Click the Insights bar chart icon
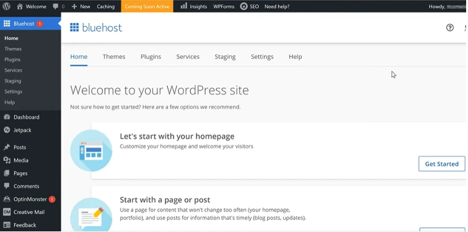 (x=184, y=6)
